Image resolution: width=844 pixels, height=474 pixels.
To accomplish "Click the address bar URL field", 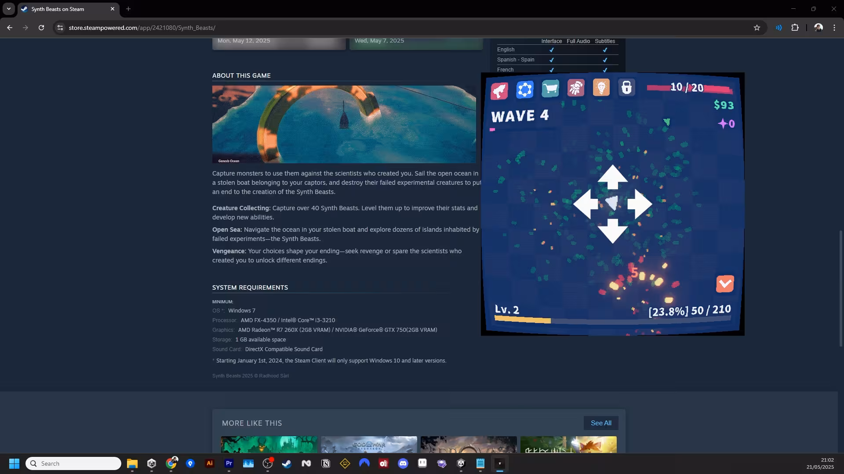I will pos(409,28).
